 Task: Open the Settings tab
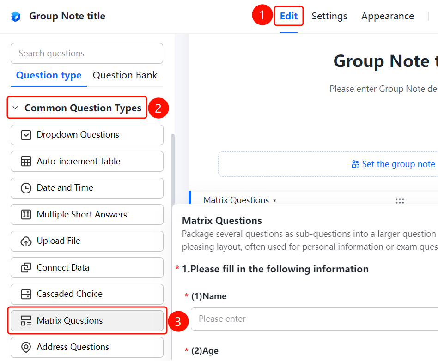(x=329, y=16)
